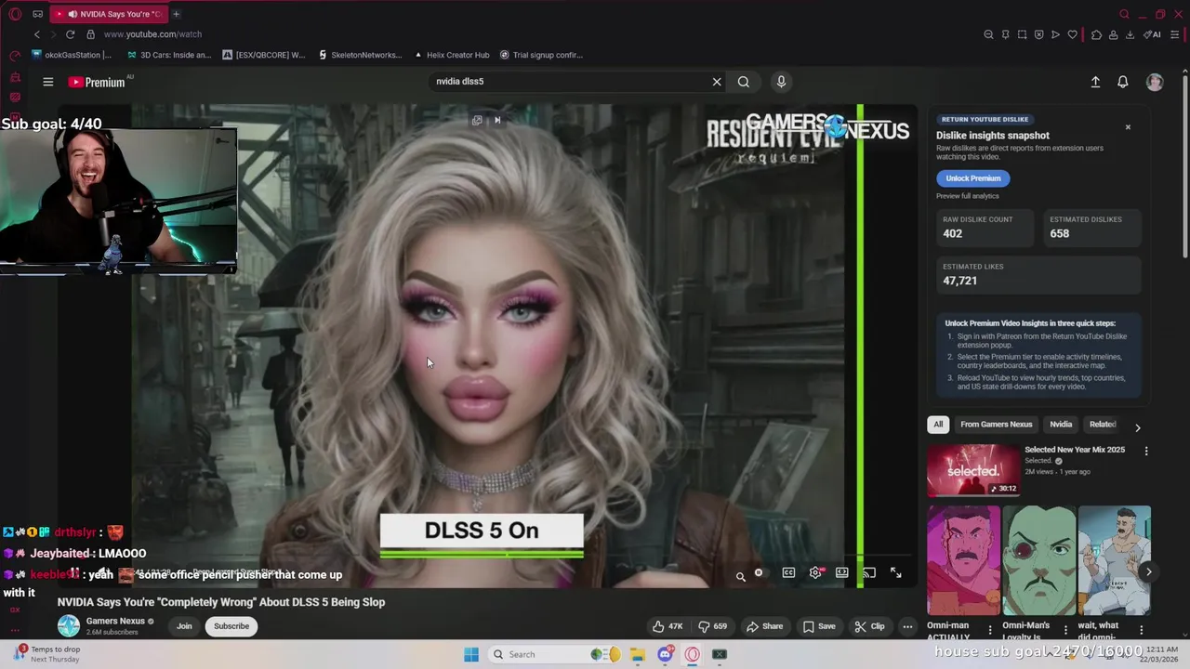
Task: Save the video to a playlist
Action: coord(819,626)
